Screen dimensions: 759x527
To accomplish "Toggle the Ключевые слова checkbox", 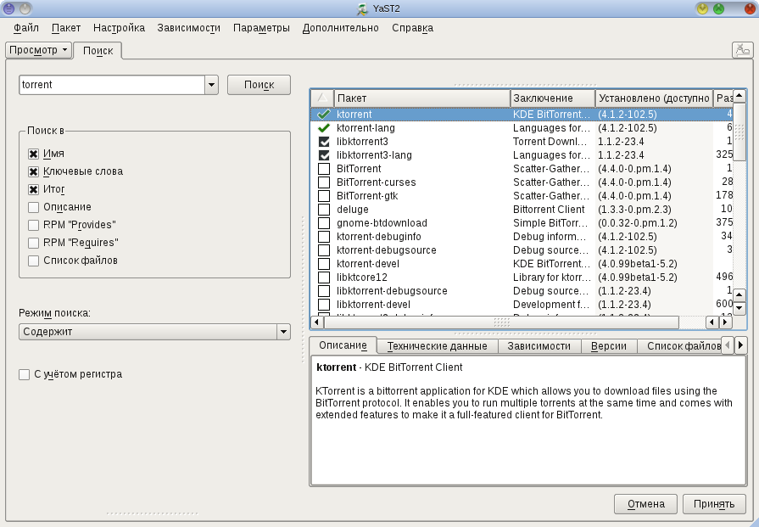I will tap(33, 172).
